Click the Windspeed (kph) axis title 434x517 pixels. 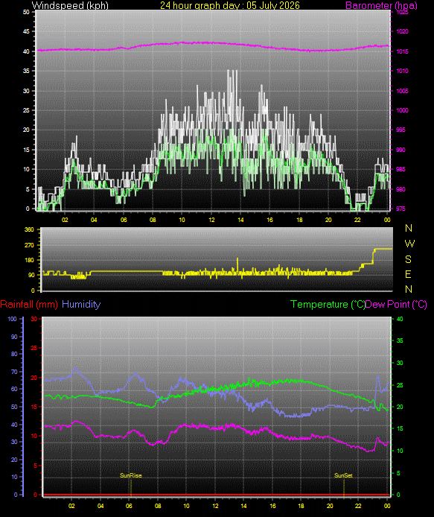(x=70, y=5)
